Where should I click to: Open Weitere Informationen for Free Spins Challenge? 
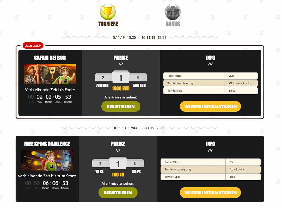coord(210,193)
